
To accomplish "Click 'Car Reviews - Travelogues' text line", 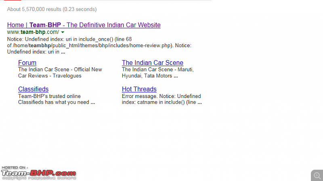I will [50, 76].
